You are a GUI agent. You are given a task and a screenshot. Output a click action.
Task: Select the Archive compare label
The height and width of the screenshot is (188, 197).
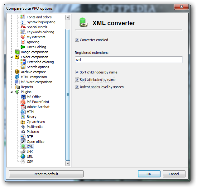33,72
